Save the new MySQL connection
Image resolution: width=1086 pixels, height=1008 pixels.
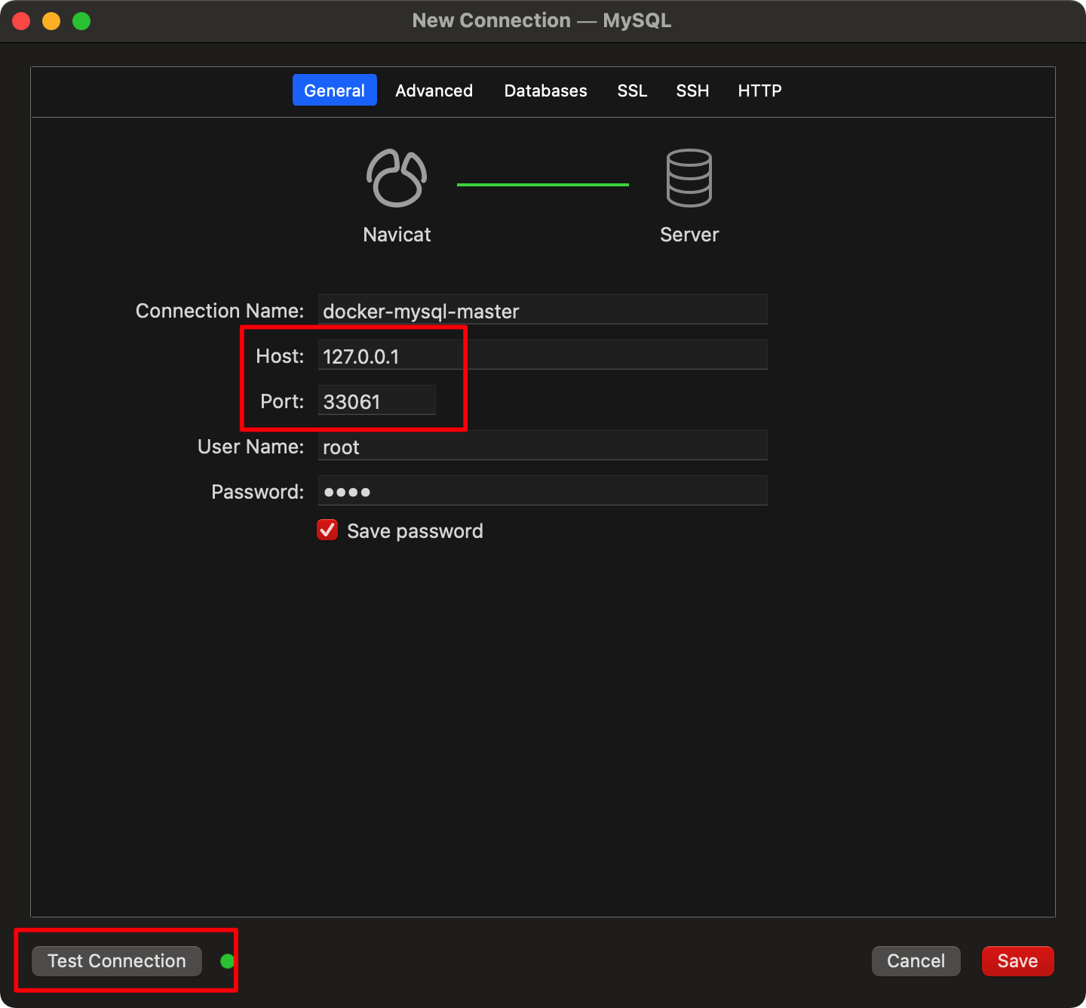1017,961
